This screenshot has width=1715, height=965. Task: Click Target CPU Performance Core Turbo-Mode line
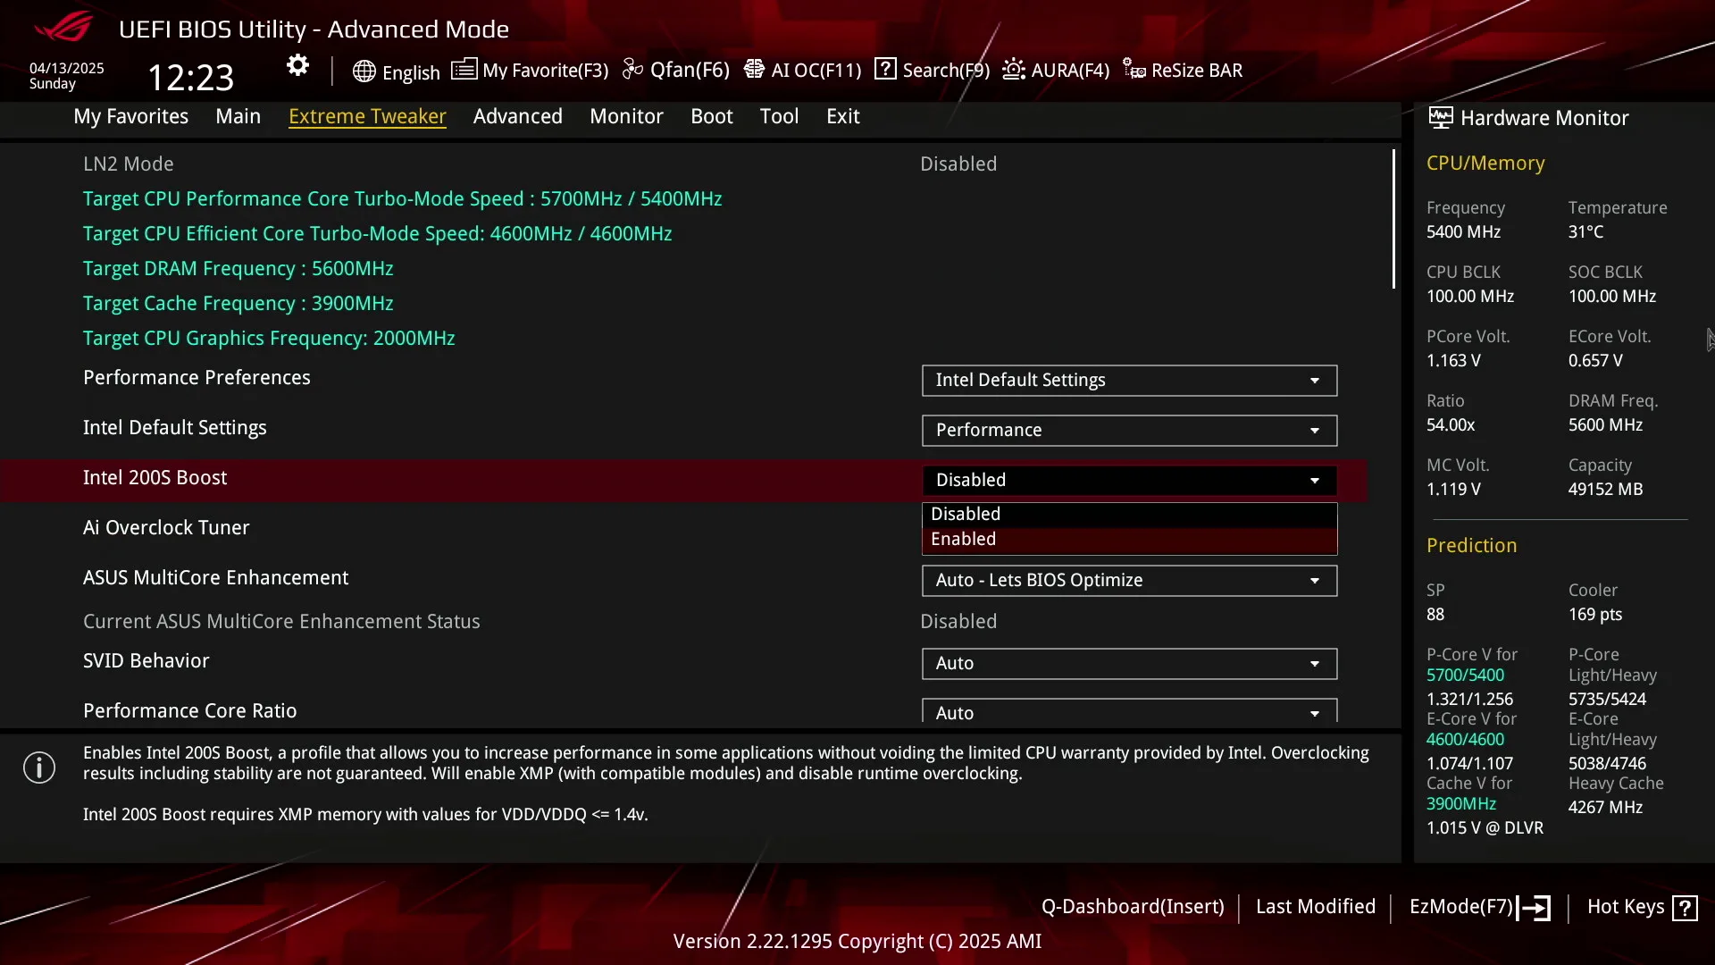(402, 199)
